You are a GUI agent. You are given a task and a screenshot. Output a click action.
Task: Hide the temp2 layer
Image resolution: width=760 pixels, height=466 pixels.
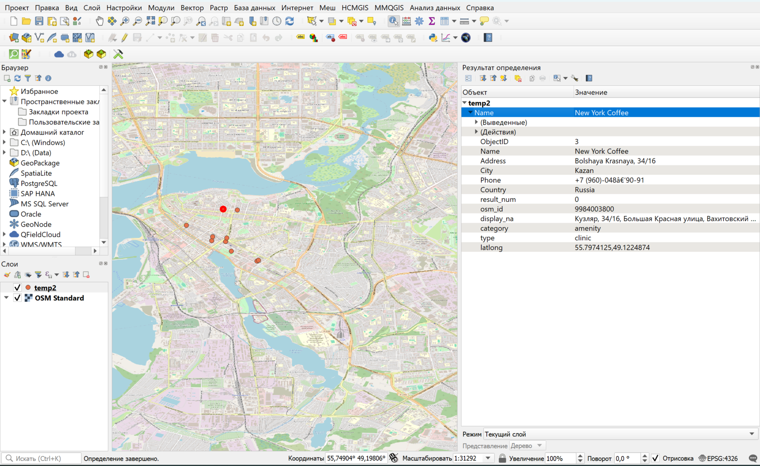coord(17,288)
